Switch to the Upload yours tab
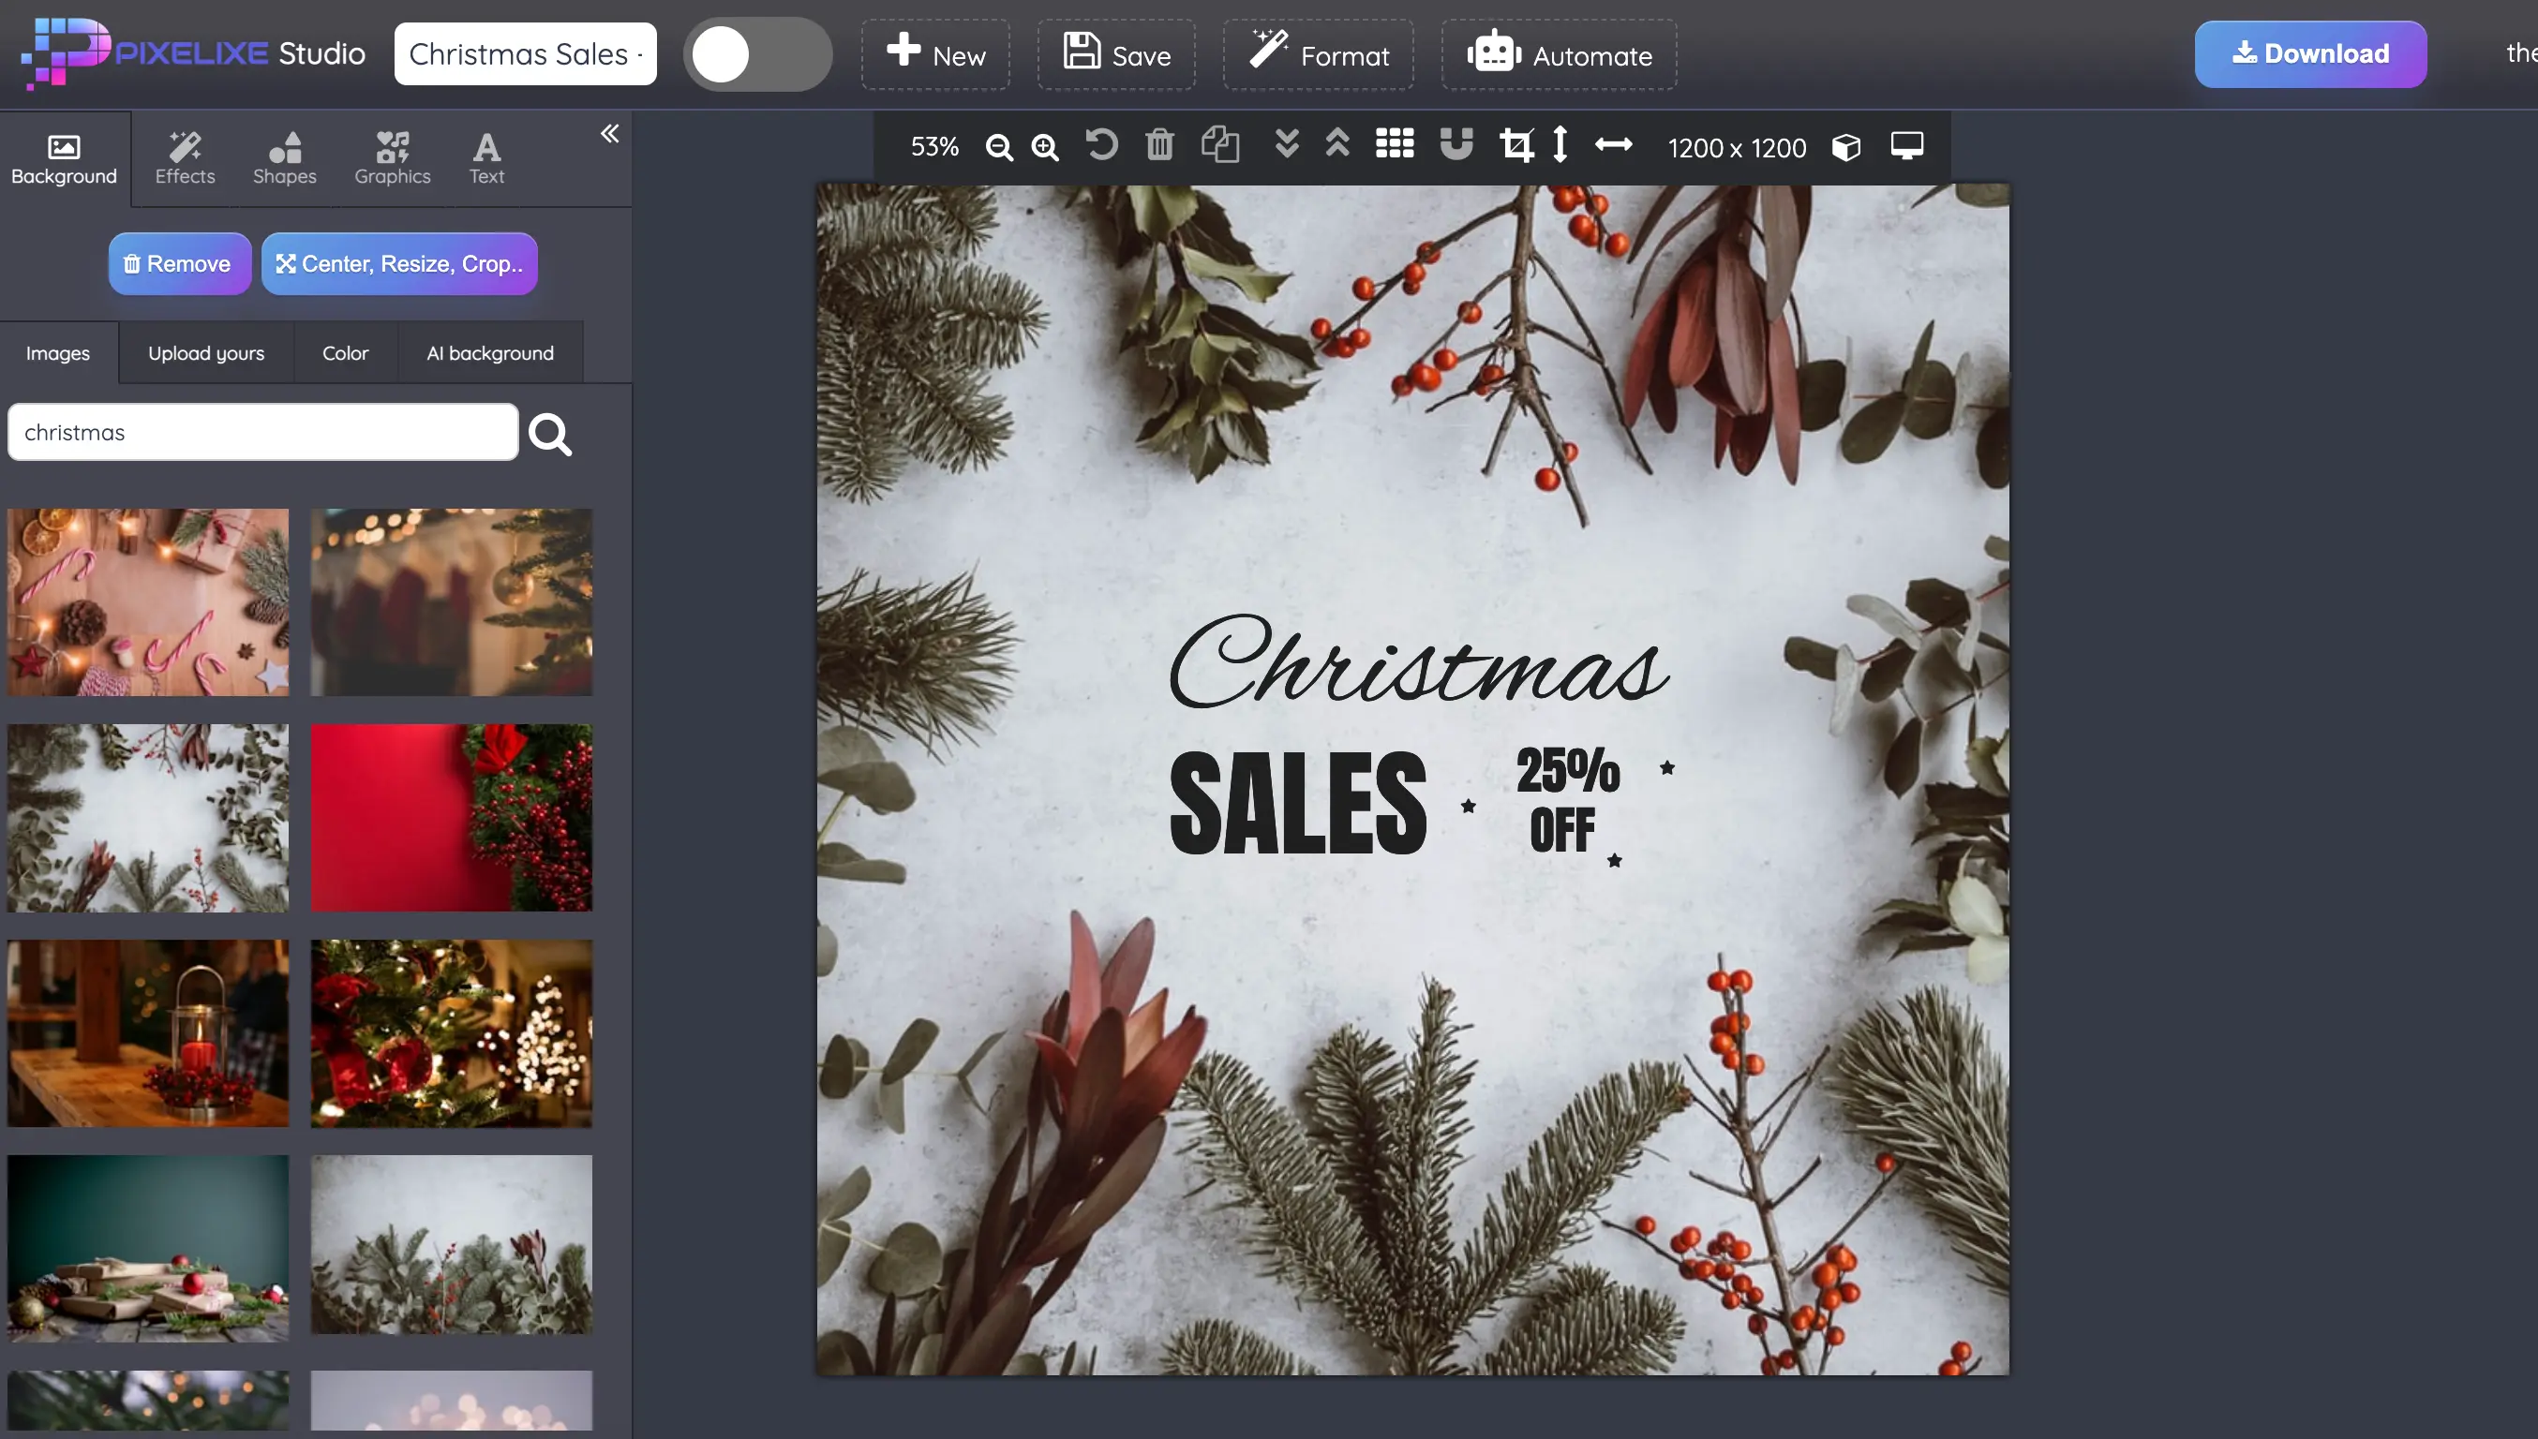Image resolution: width=2538 pixels, height=1439 pixels. click(x=205, y=353)
